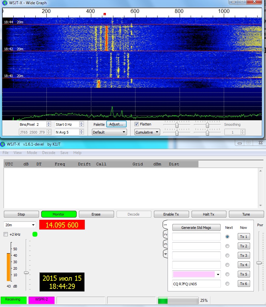
Task: Click the Pwr slider handle
Action: (x=259, y=263)
